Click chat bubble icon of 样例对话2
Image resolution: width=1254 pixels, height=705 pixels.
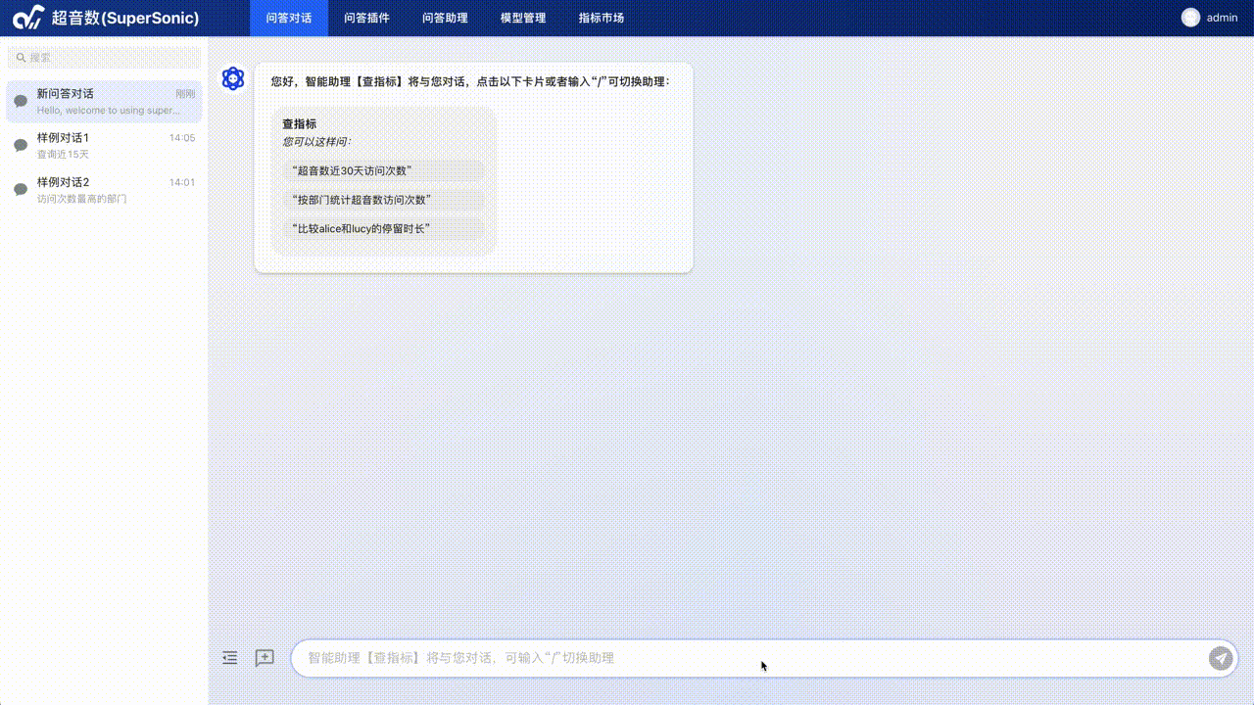[21, 190]
